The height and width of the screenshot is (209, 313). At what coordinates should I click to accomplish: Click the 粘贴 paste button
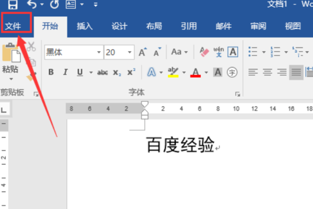click(10, 62)
